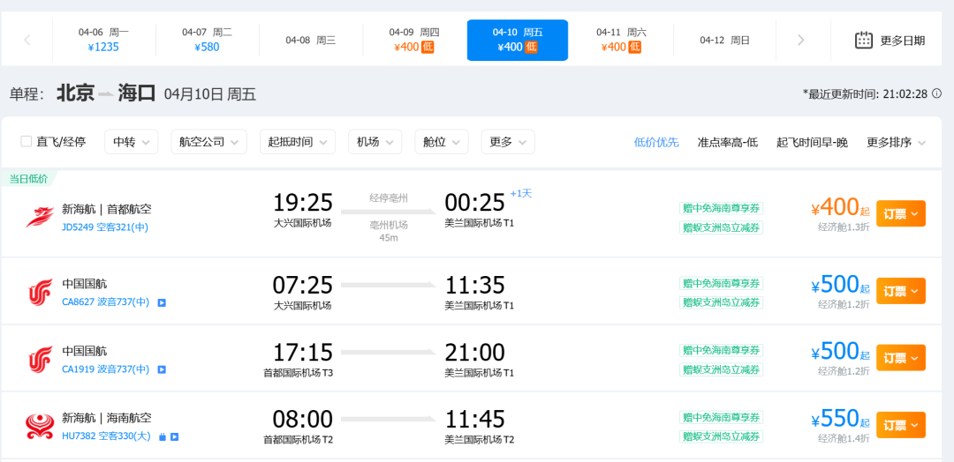
Task: Expand the 起抵时间 dropdown
Action: click(x=297, y=141)
